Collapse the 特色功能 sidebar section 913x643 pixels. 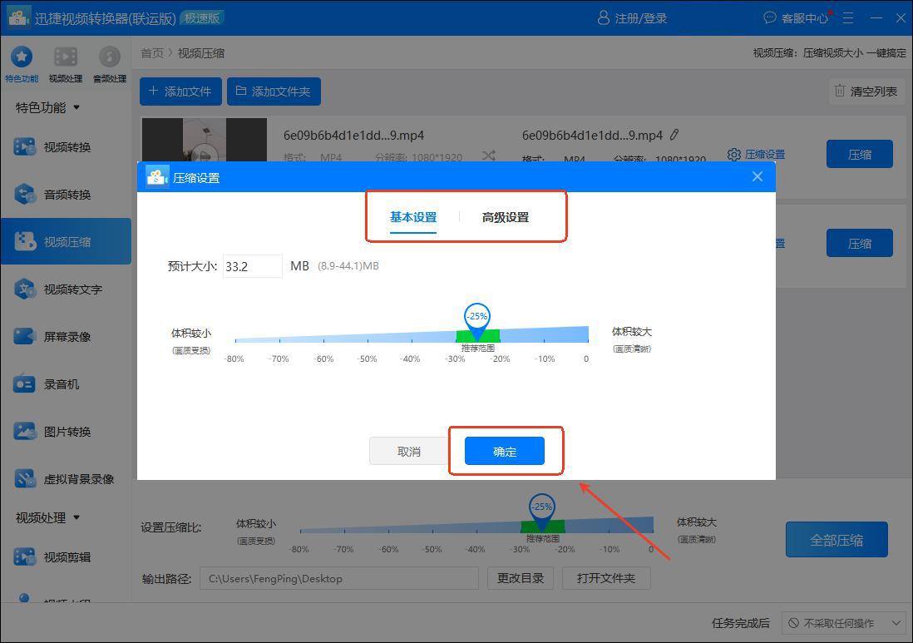(77, 107)
